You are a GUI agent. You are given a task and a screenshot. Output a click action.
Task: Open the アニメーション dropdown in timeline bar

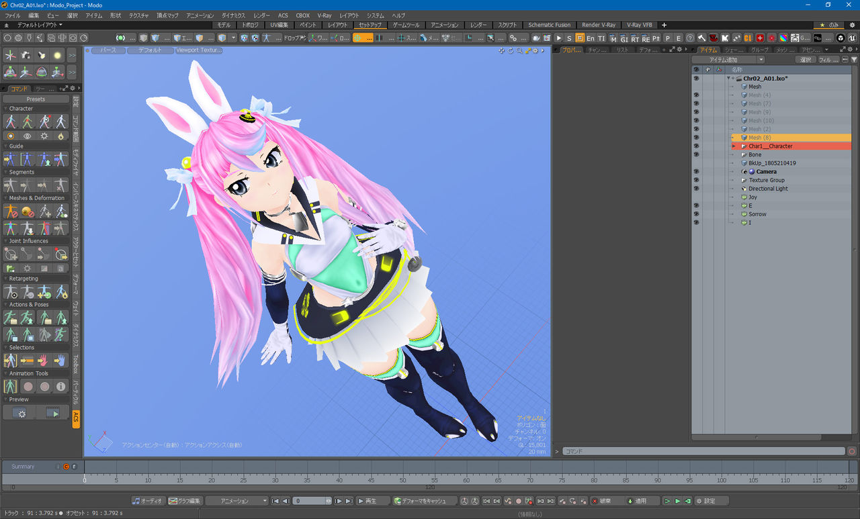click(x=236, y=501)
